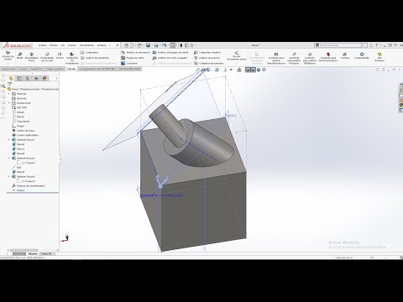Screen dimensions: 403x302
Task: Open the Herramientas menu
Action: pos(86,45)
